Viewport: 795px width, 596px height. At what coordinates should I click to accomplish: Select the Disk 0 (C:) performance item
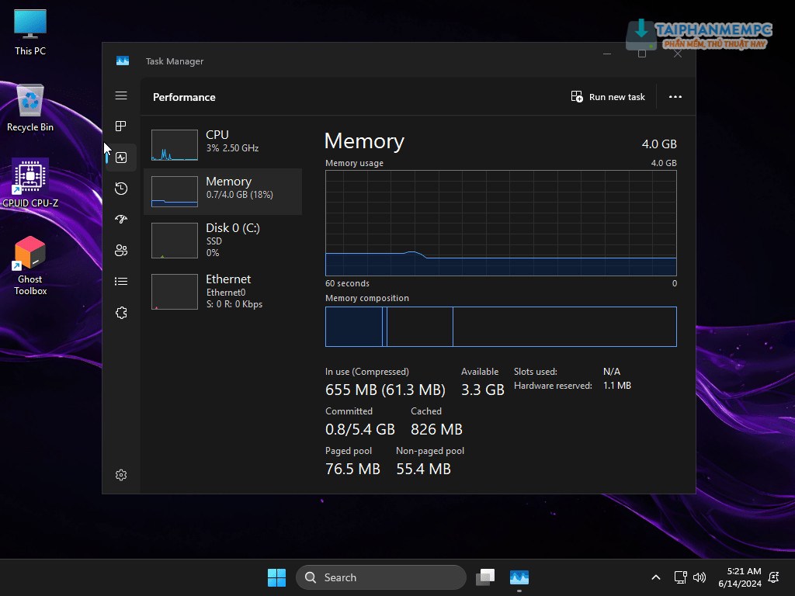click(x=223, y=240)
